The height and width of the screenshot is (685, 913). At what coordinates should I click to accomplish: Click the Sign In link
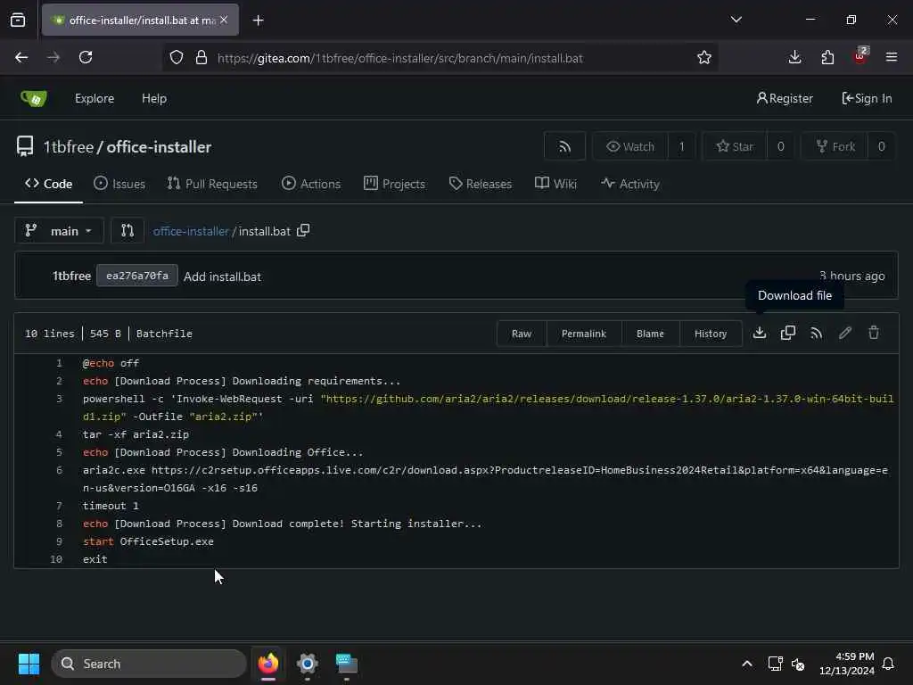pyautogui.click(x=867, y=98)
